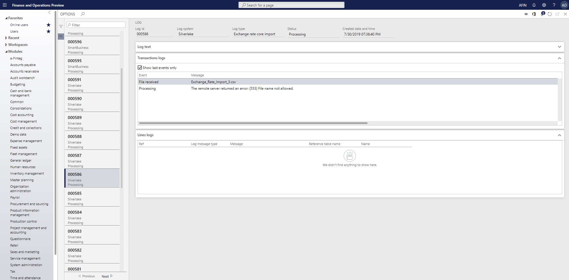Viewport: 569px width, 280px height.
Task: Unstar Online users from favorites
Action: [x=48, y=25]
